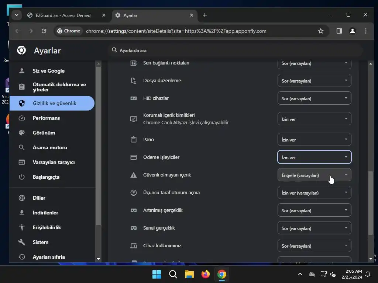Image resolution: width=378 pixels, height=283 pixels.
Task: Open Arama motoru settings
Action: coord(52,147)
